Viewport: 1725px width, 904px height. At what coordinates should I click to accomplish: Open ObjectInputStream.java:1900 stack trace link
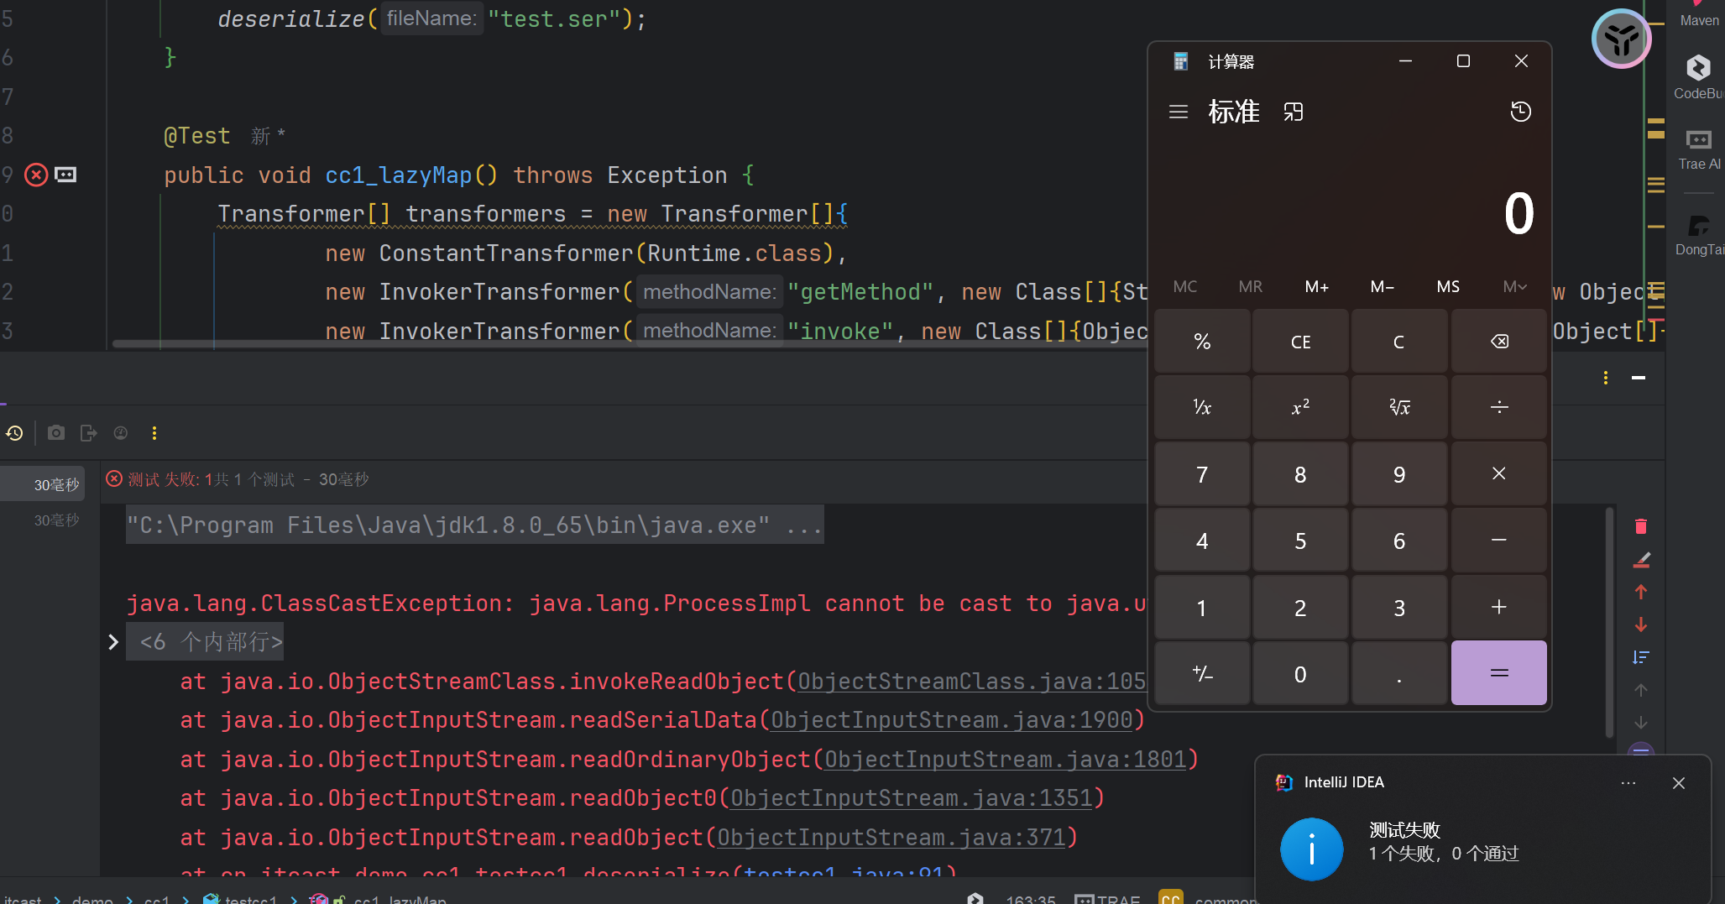tap(951, 720)
